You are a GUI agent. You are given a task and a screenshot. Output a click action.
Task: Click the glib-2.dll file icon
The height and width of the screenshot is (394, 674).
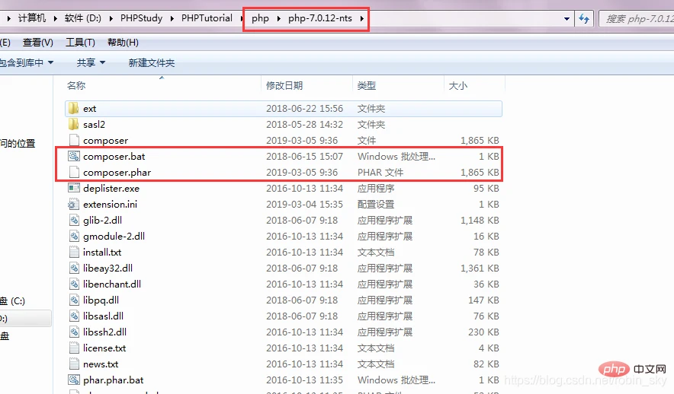coord(73,221)
